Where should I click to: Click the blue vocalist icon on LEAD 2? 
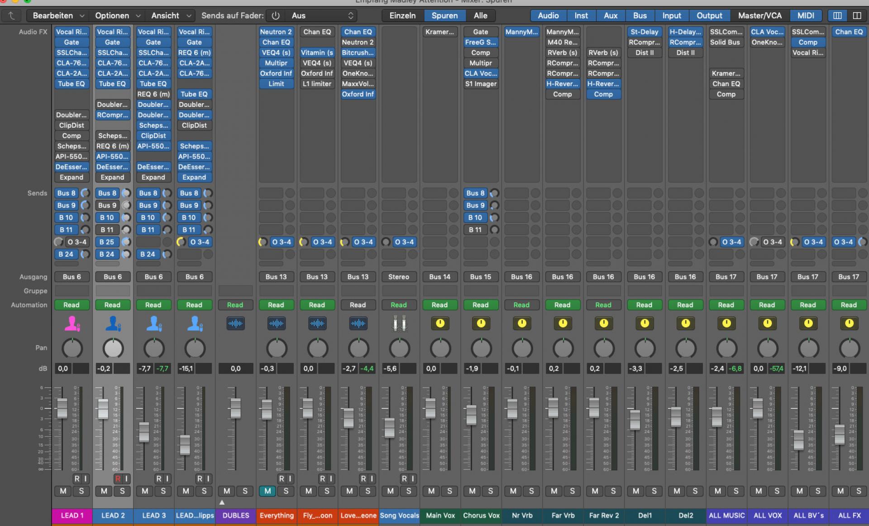point(113,323)
